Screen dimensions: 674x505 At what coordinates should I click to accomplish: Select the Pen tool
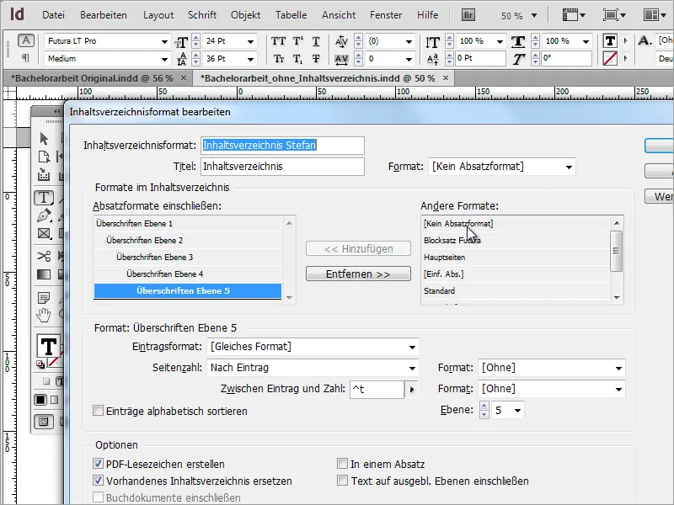(x=44, y=215)
